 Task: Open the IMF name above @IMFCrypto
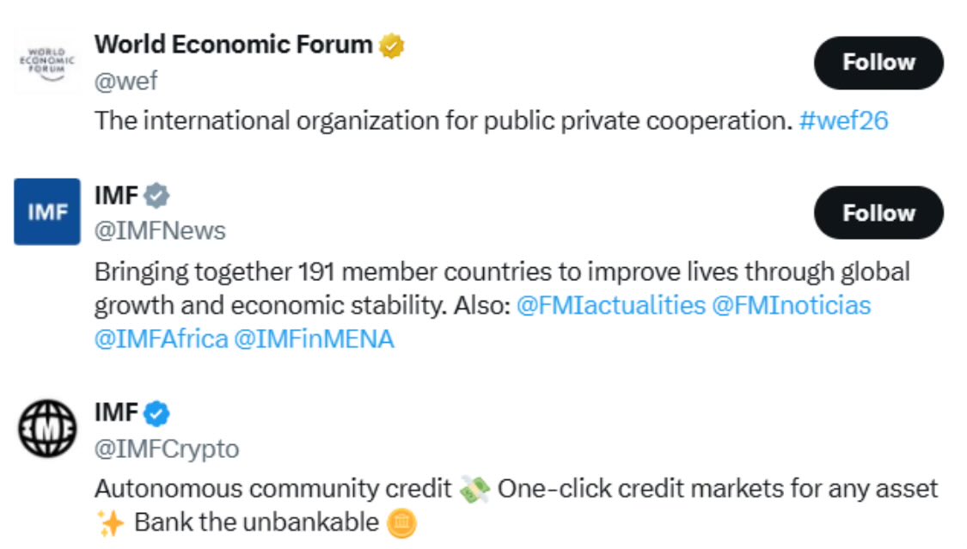coord(116,413)
